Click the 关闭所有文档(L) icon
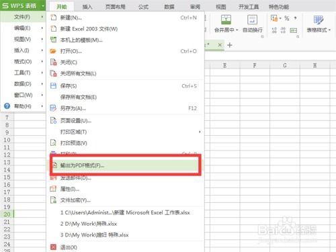The width and height of the screenshot is (336, 252). (x=53, y=73)
